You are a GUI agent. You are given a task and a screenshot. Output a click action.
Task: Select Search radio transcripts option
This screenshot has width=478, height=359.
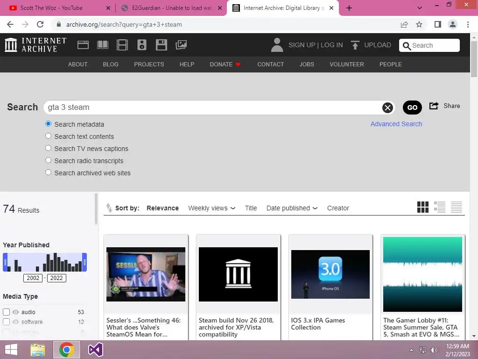point(48,160)
